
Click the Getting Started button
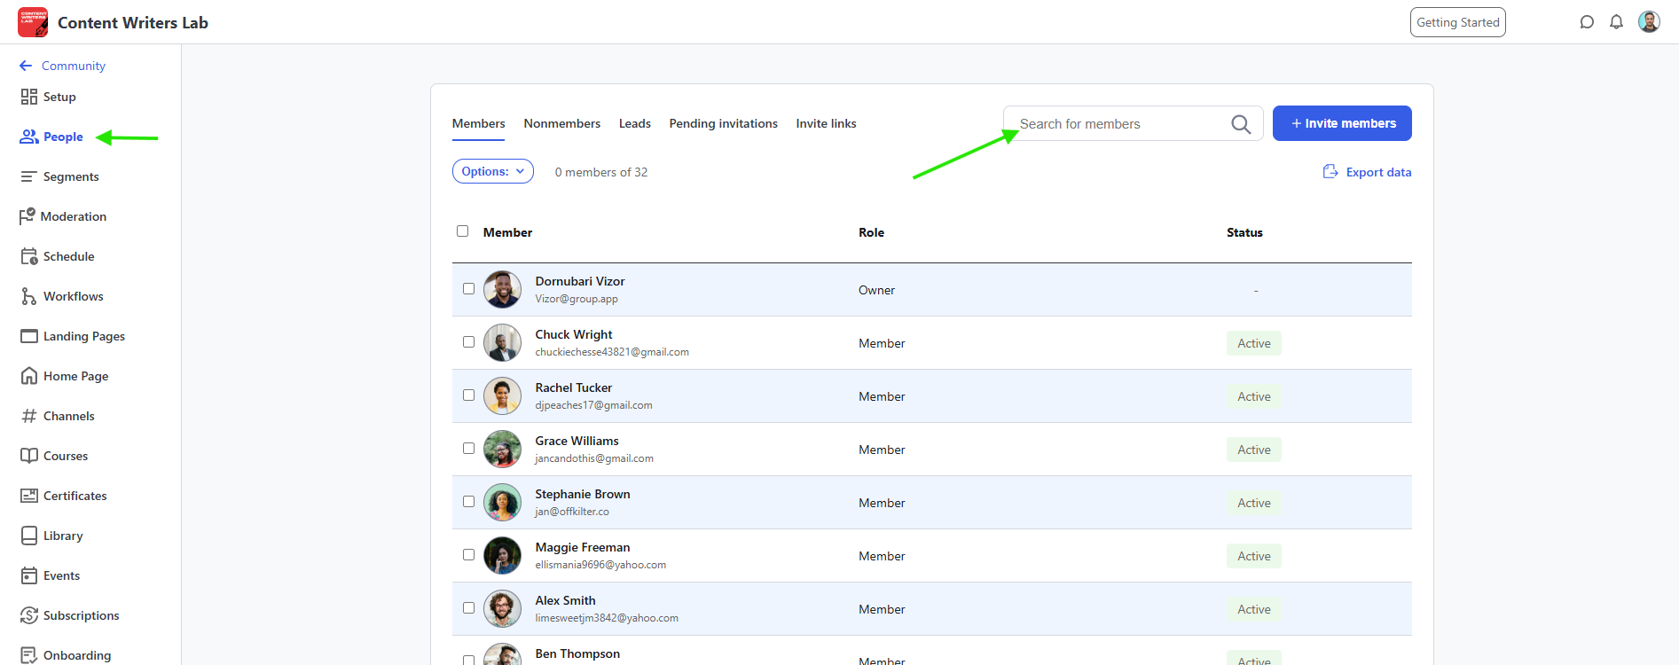[1457, 22]
